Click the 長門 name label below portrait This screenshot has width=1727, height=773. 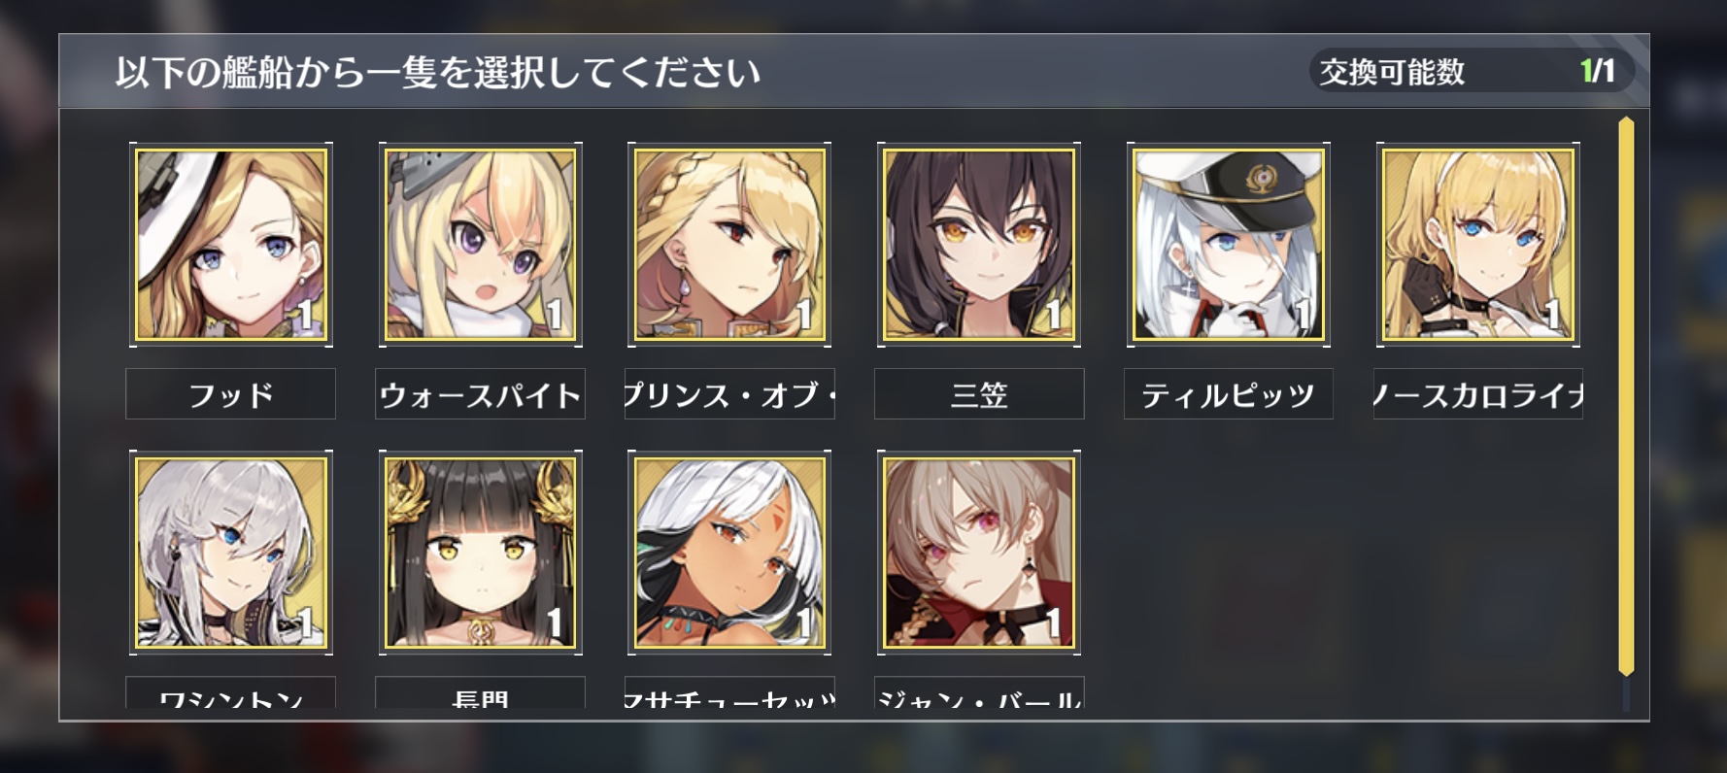point(481,692)
